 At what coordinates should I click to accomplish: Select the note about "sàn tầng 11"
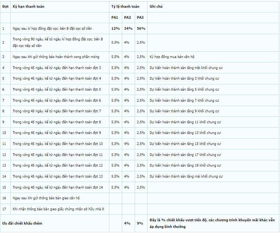185,122
